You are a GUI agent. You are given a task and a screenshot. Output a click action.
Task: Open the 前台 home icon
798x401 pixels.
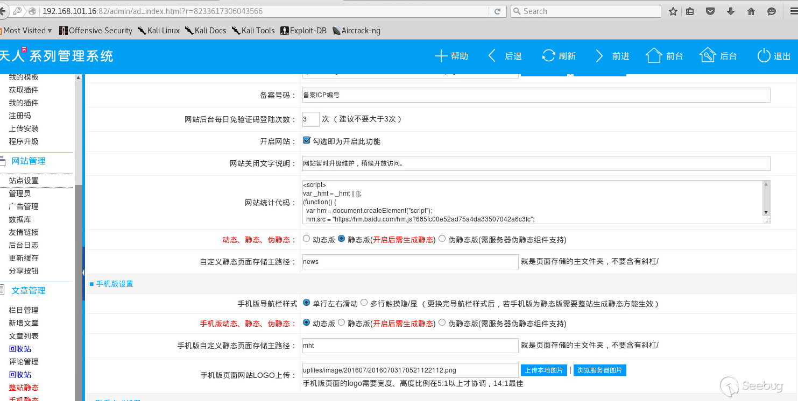click(x=654, y=55)
